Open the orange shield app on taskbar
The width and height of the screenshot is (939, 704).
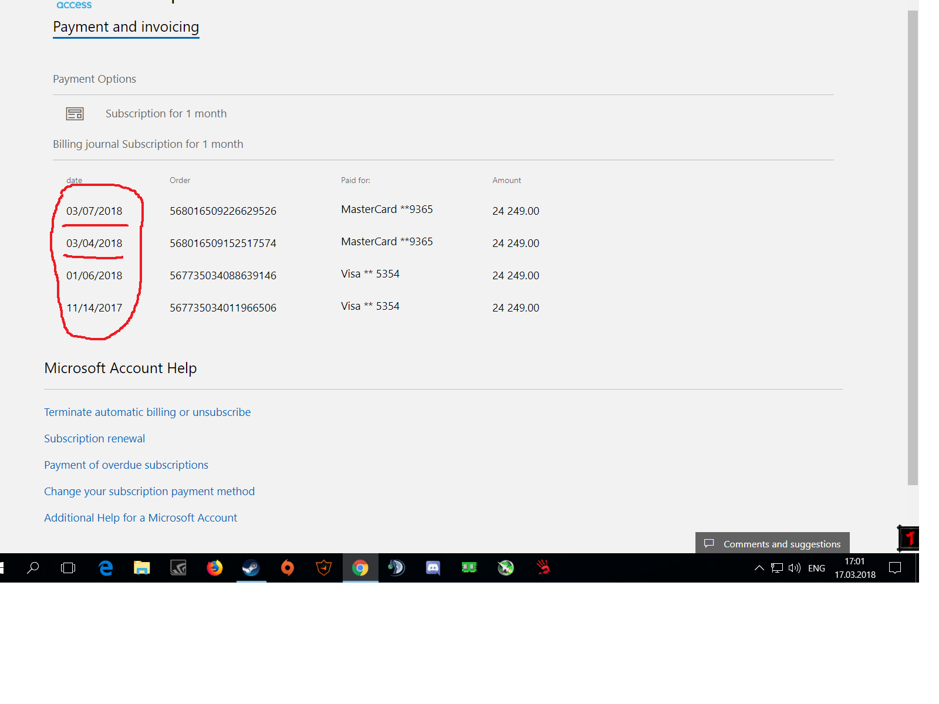click(x=324, y=568)
